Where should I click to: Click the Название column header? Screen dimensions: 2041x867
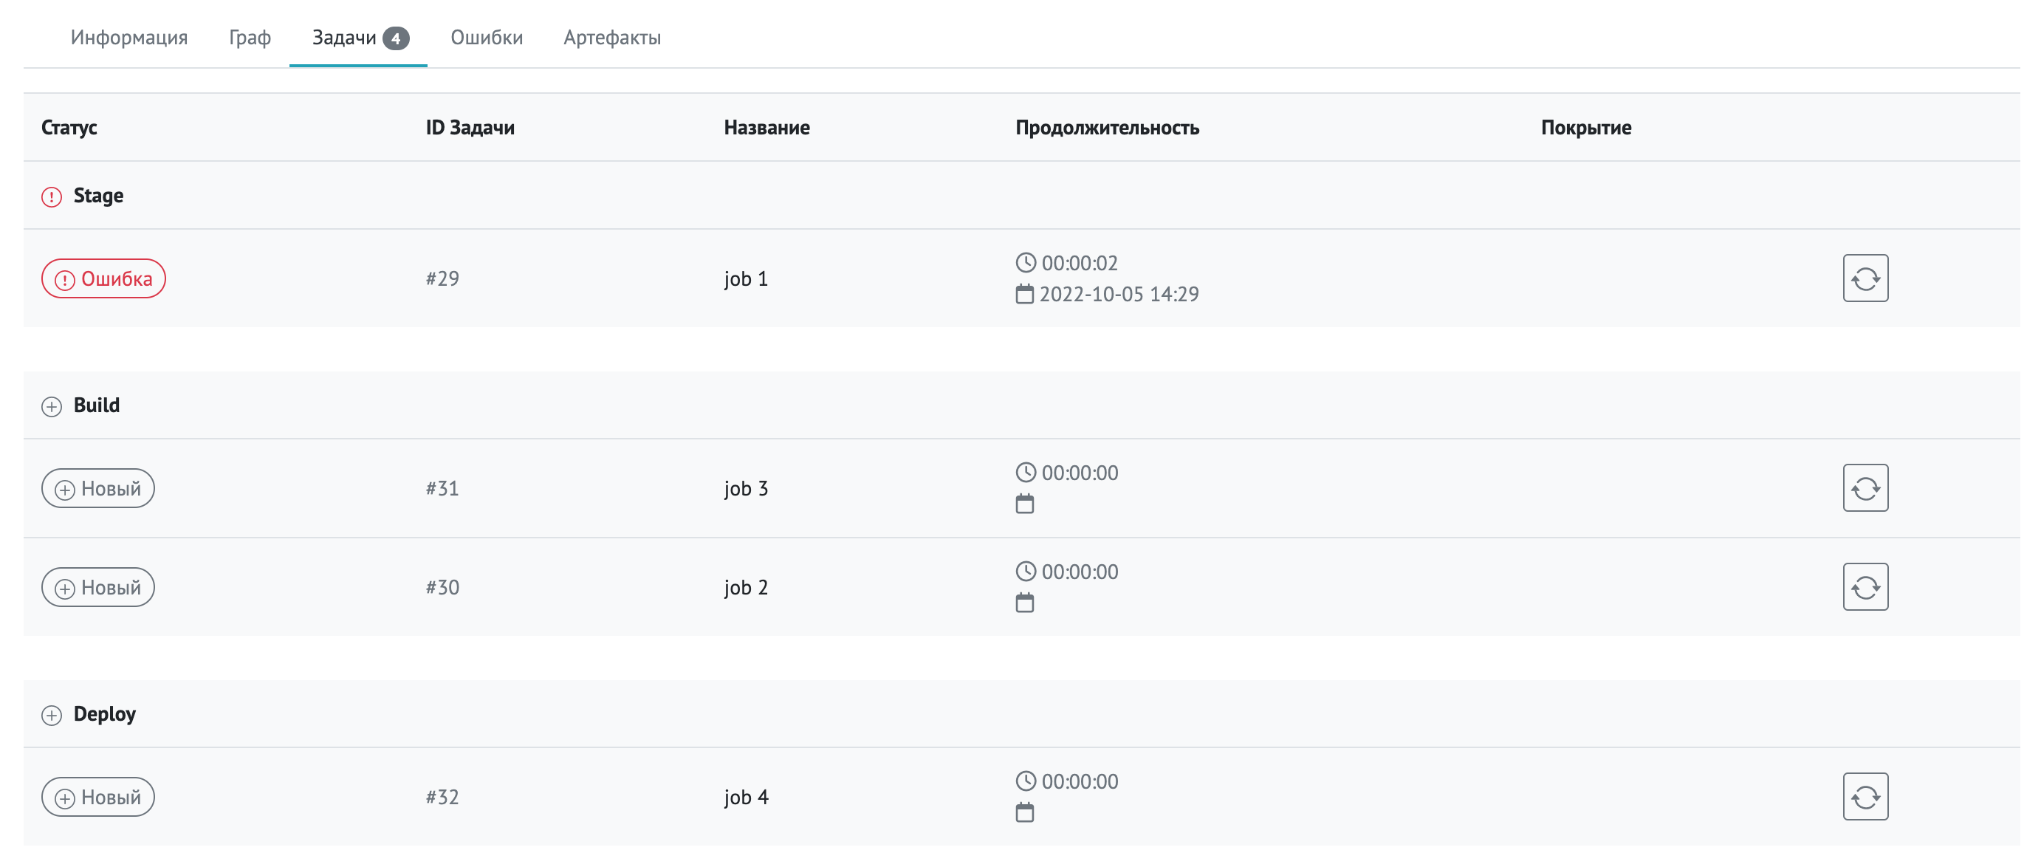(766, 128)
